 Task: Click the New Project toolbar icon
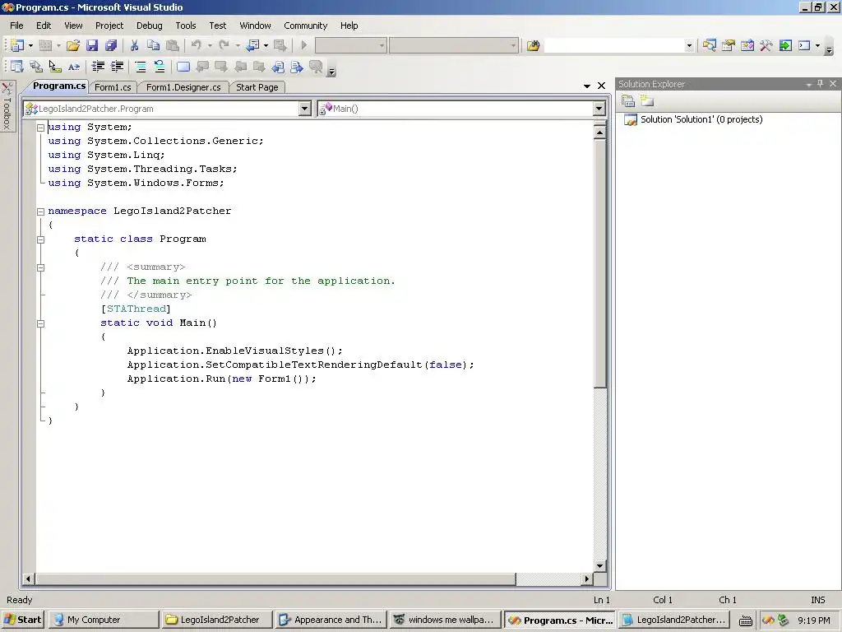tap(17, 46)
